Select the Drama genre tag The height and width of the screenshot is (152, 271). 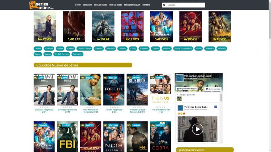point(38,49)
